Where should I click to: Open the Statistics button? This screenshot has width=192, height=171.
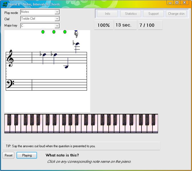pyautogui.click(x=131, y=14)
